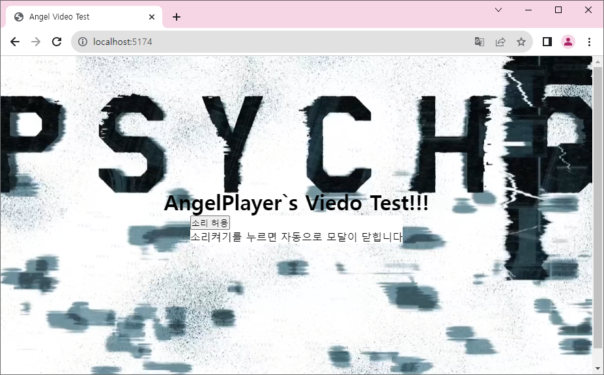This screenshot has width=604, height=375.
Task: Share this page via share icon
Action: point(500,42)
